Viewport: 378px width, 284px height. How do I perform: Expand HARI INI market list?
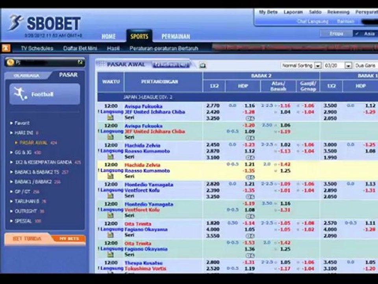click(24, 133)
